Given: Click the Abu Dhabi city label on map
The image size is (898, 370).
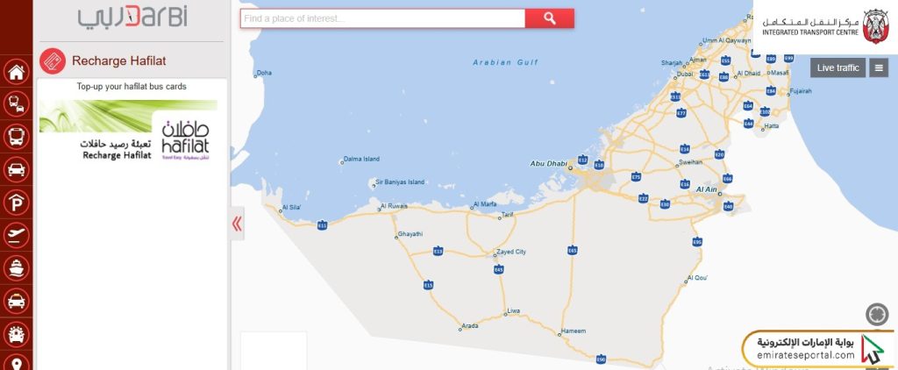Looking at the screenshot, I should (549, 163).
